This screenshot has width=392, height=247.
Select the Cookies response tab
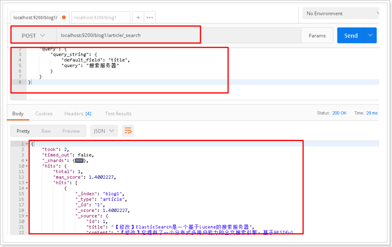44,114
